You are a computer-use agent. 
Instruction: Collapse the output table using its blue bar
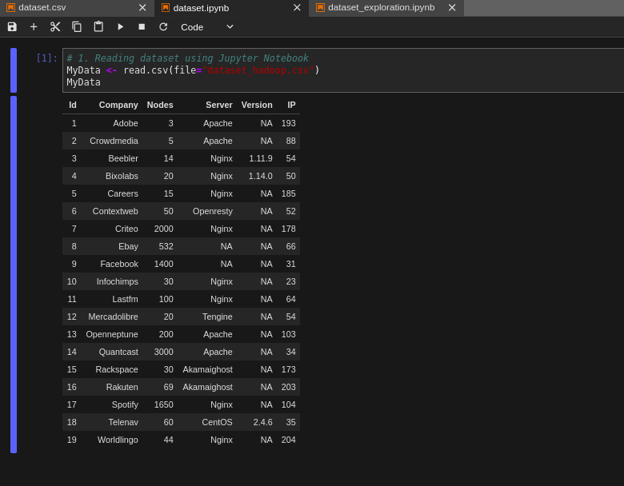[x=14, y=274]
